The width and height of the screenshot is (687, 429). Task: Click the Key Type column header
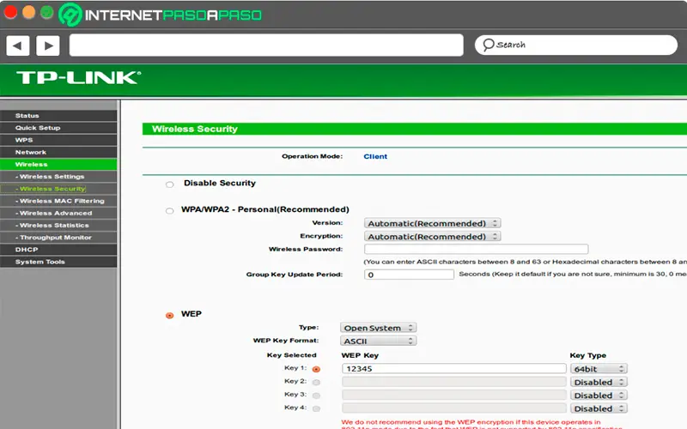coord(587,355)
